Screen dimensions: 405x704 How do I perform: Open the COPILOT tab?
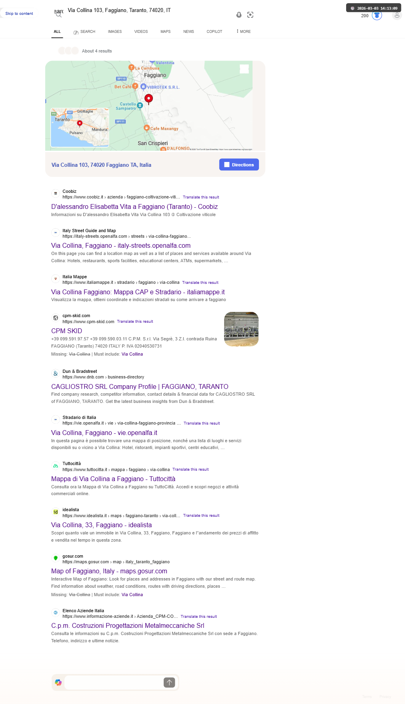[x=215, y=32]
